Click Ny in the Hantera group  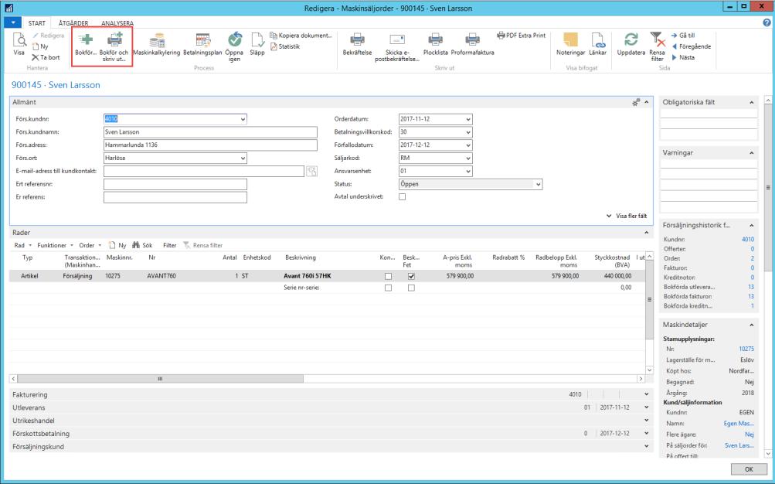tap(40, 46)
